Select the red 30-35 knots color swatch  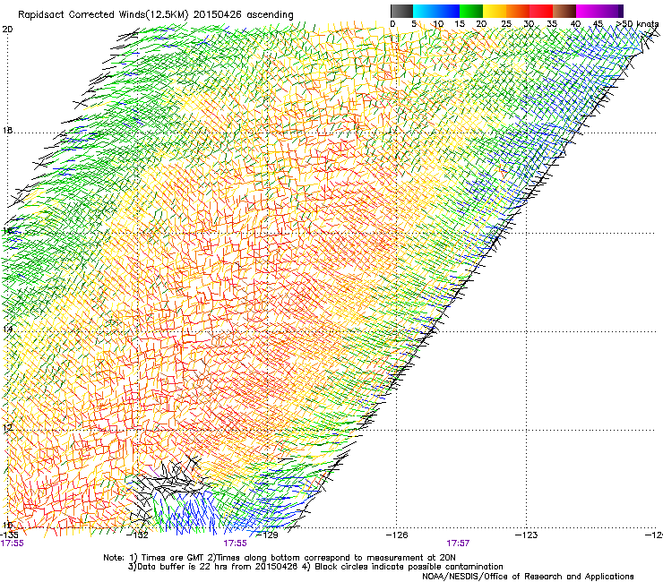click(541, 11)
